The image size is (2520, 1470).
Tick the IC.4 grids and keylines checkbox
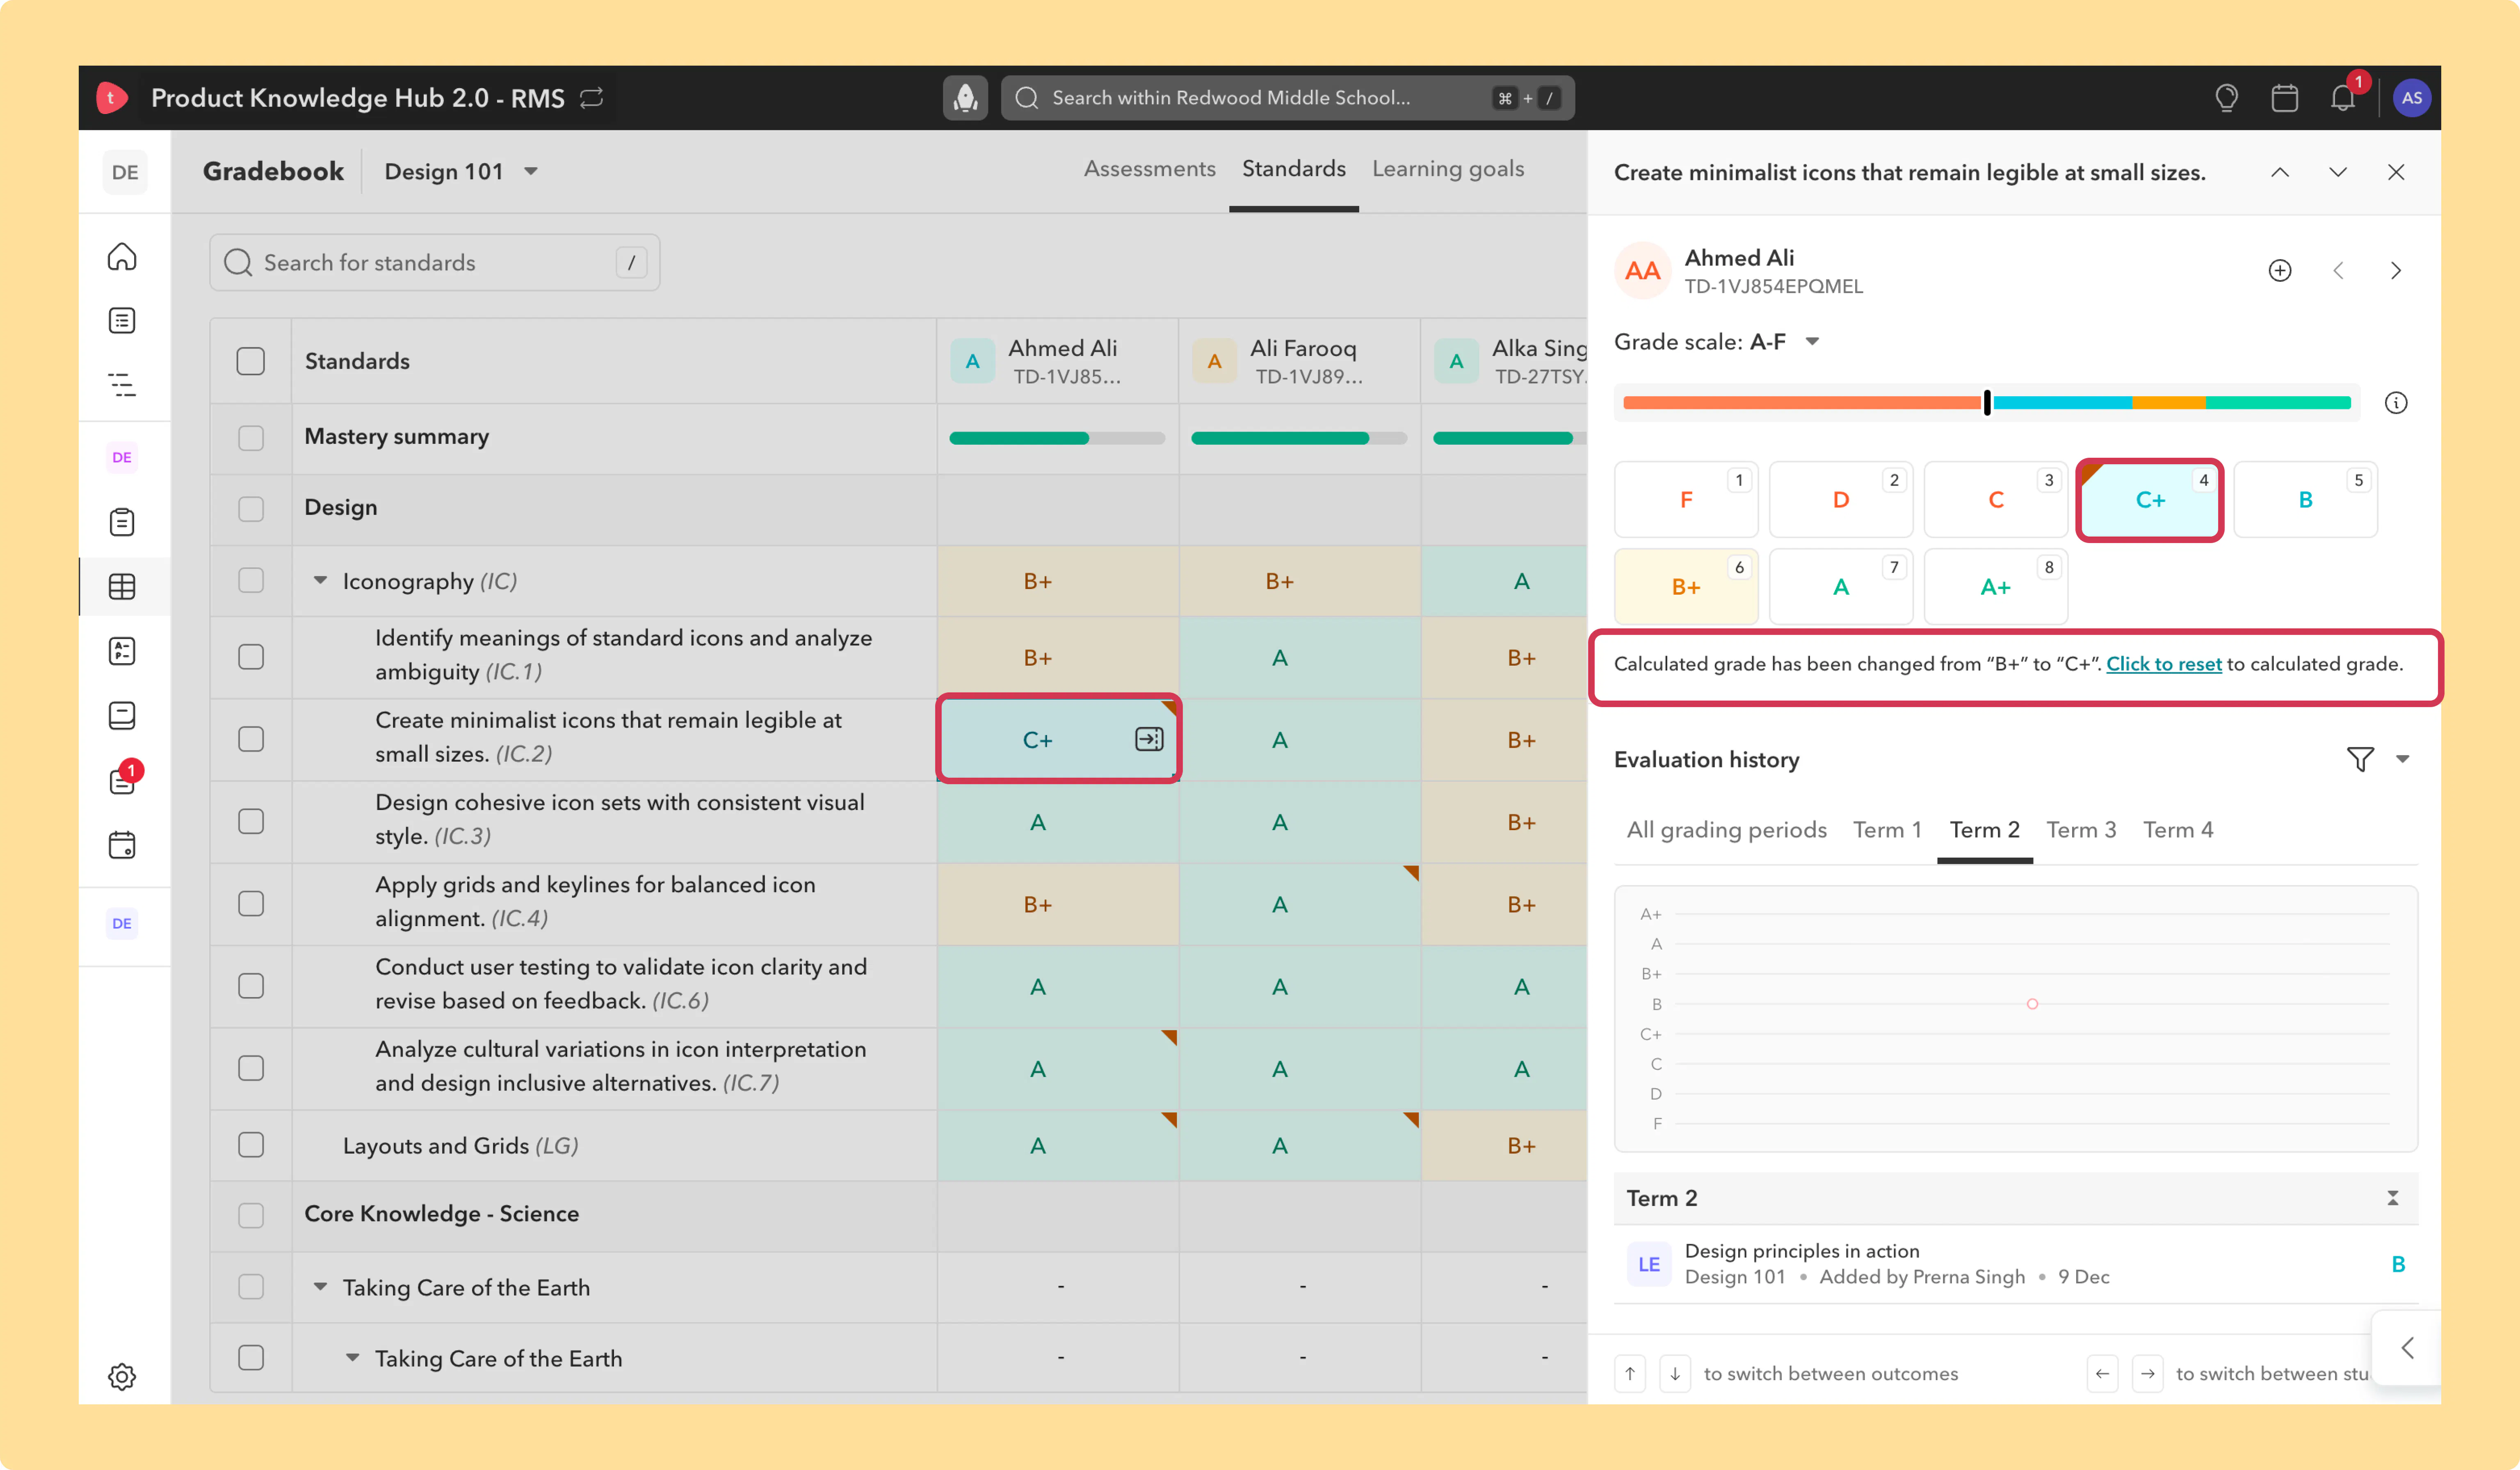click(251, 904)
